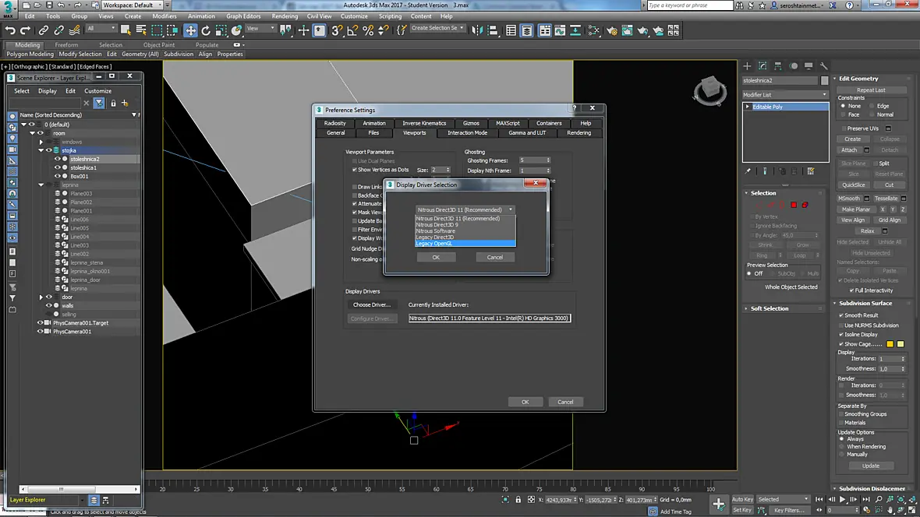The height and width of the screenshot is (517, 920).
Task: Select Element sub-object level icon
Action: 805,205
